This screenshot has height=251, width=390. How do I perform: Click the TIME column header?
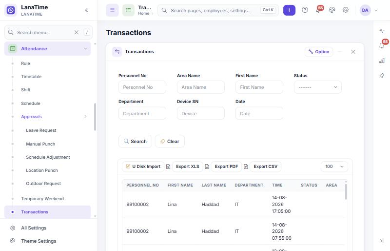pyautogui.click(x=277, y=185)
